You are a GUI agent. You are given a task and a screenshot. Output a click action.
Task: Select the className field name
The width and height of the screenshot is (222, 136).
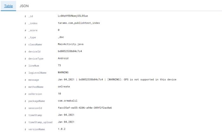point(35,45)
